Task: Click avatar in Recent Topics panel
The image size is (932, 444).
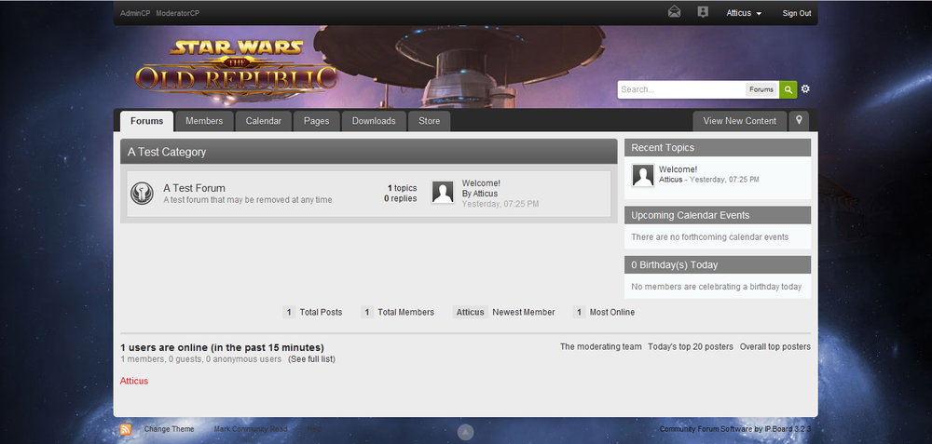Action: pos(643,175)
